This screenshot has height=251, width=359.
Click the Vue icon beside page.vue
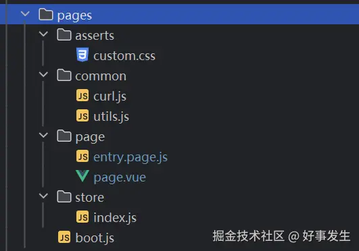tap(82, 176)
